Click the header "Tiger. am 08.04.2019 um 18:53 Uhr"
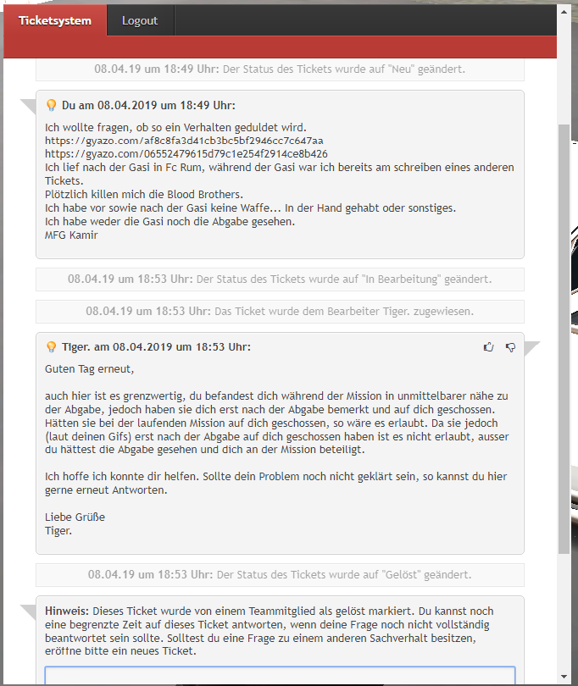Screen dimensions: 578x686 coord(156,347)
